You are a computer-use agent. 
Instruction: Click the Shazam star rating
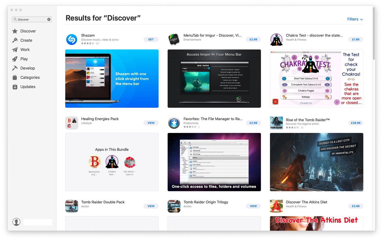tap(88, 43)
